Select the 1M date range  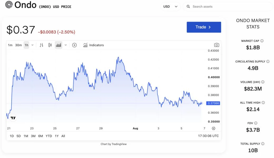(26, 136)
